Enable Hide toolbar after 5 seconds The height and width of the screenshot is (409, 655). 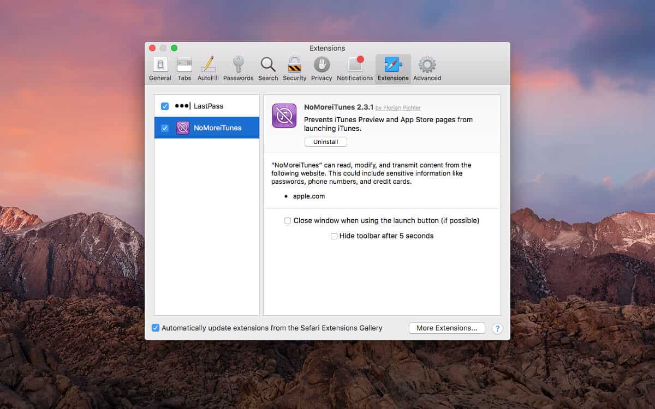334,236
